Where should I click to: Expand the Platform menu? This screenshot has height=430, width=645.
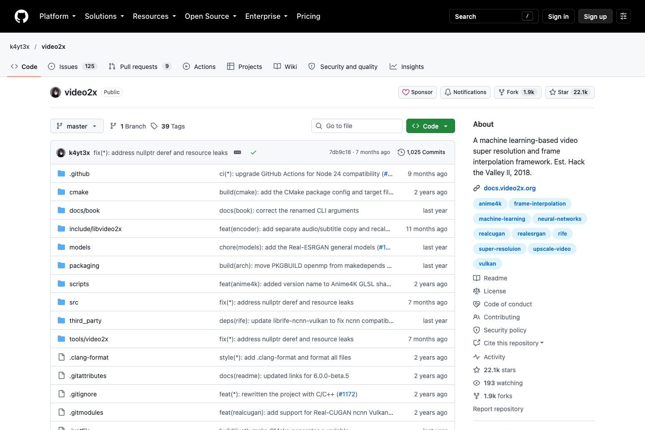pyautogui.click(x=57, y=16)
